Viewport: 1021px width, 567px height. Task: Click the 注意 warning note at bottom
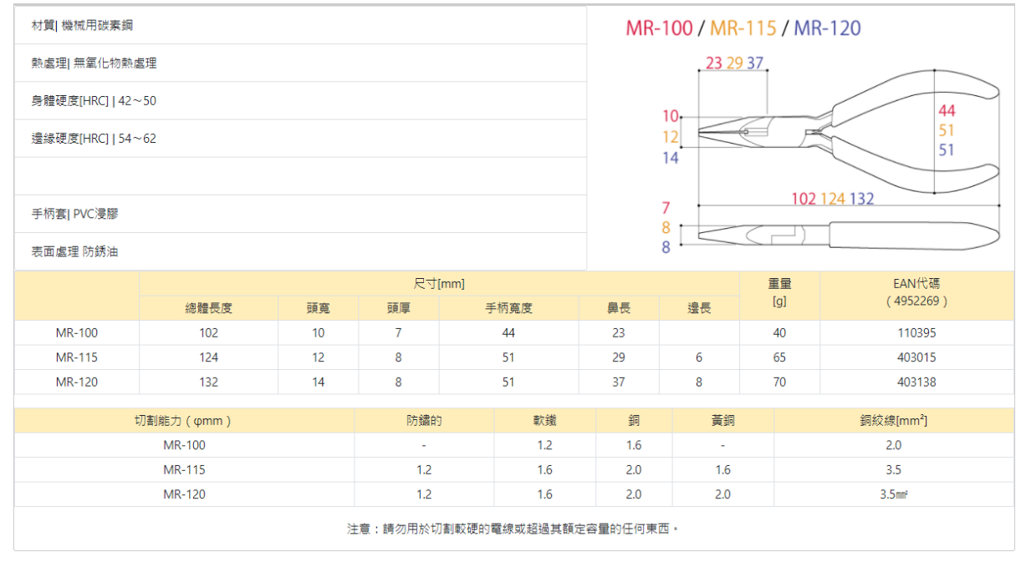513,529
